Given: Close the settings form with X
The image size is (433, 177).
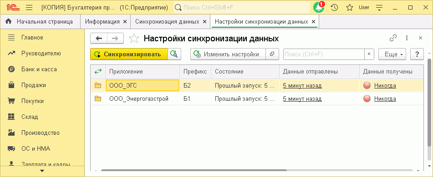Looking at the screenshot, I should click(x=420, y=38).
